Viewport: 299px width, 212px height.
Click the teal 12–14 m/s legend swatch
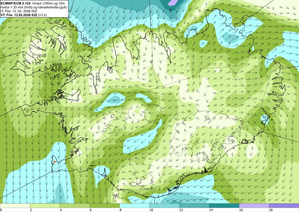coord(194,205)
